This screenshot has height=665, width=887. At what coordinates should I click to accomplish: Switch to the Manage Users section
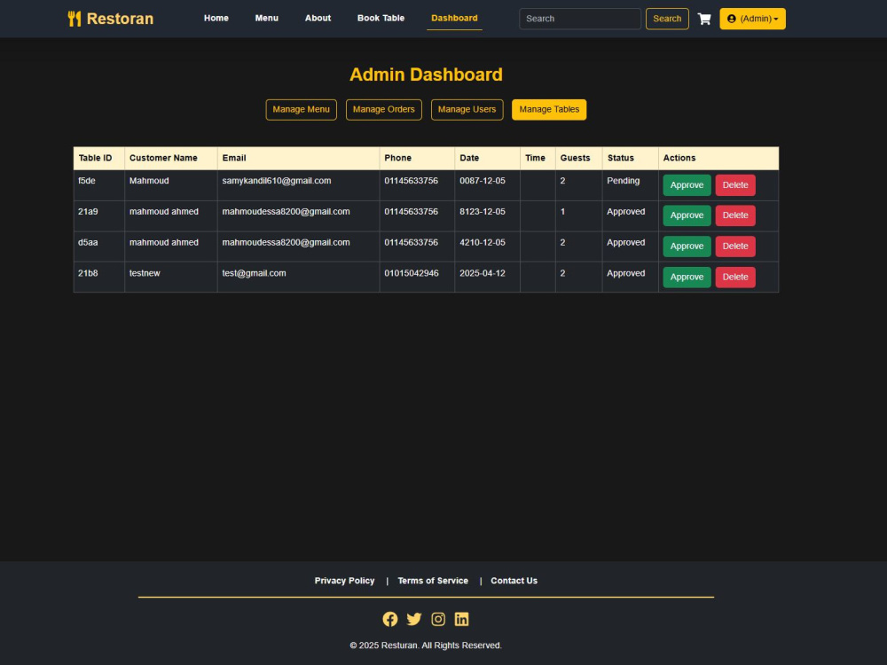pyautogui.click(x=467, y=110)
